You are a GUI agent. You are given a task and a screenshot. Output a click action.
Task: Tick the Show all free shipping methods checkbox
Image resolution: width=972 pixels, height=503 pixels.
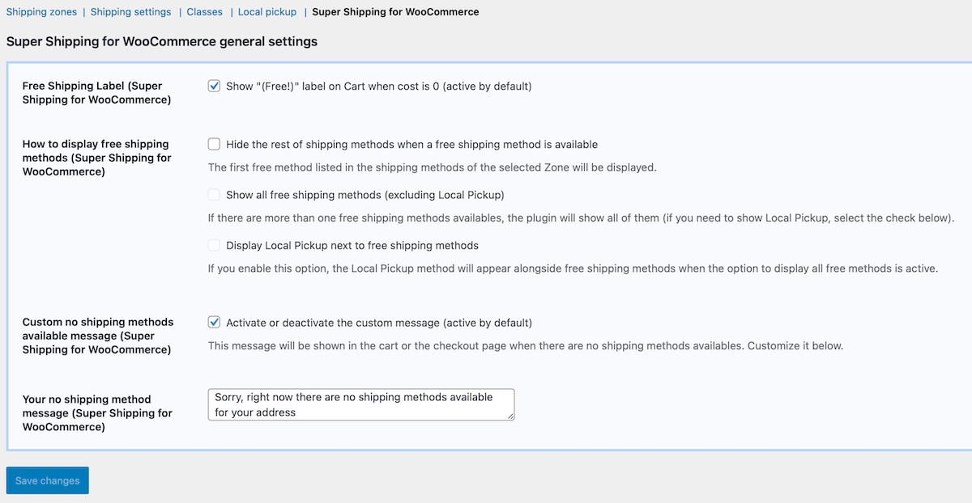[215, 195]
